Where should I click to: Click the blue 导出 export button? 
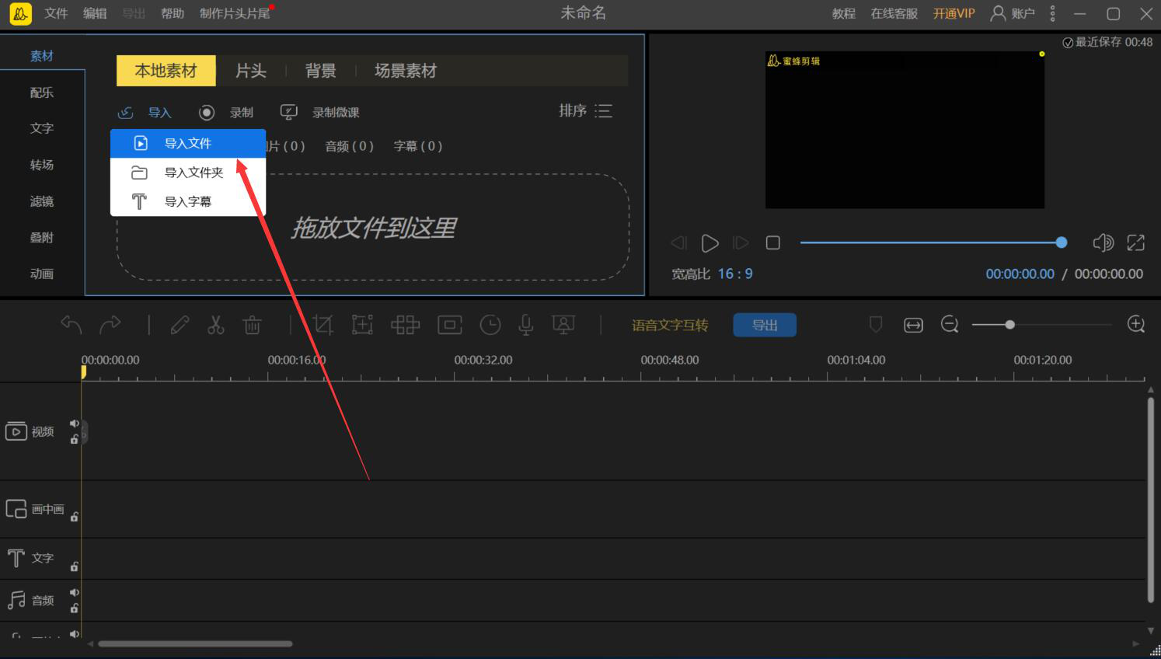tap(765, 325)
